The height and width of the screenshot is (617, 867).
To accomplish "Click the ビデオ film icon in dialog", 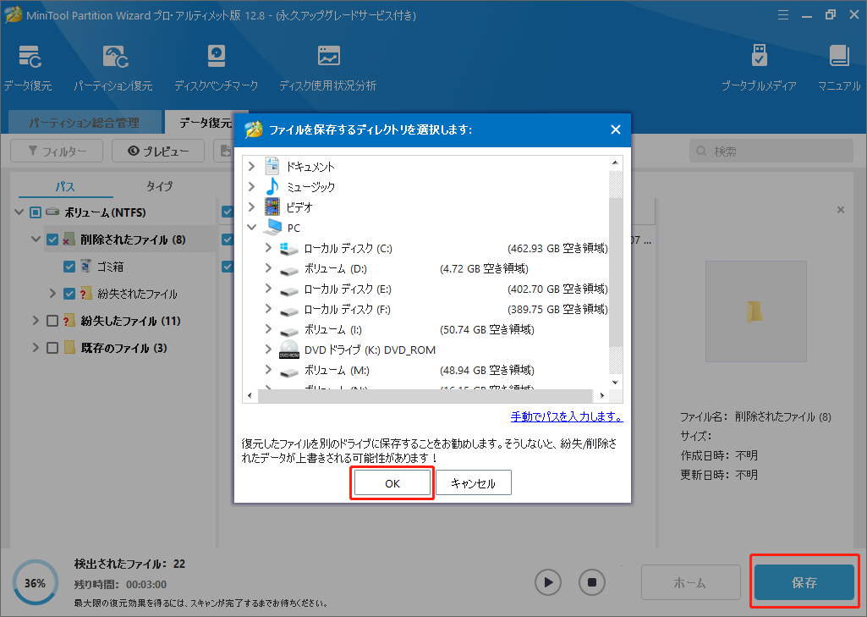I will (x=272, y=207).
